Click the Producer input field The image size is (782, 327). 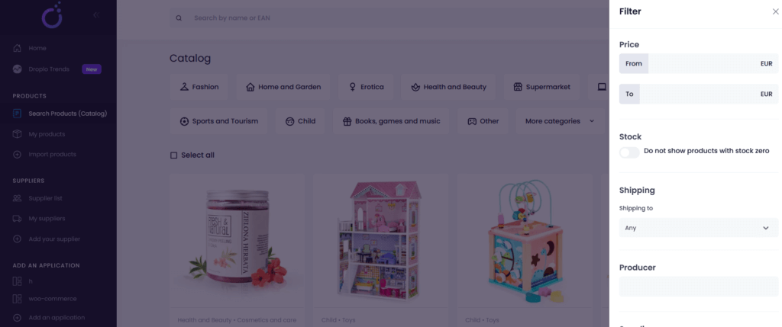699,287
